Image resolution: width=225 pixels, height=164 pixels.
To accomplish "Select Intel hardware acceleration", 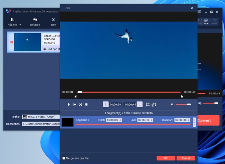I will coord(206,21).
